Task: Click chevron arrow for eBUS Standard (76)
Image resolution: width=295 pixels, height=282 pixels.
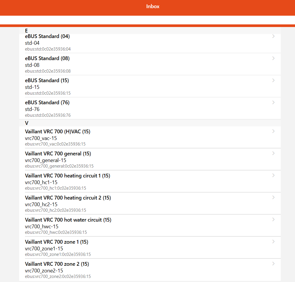Action: [x=273, y=103]
